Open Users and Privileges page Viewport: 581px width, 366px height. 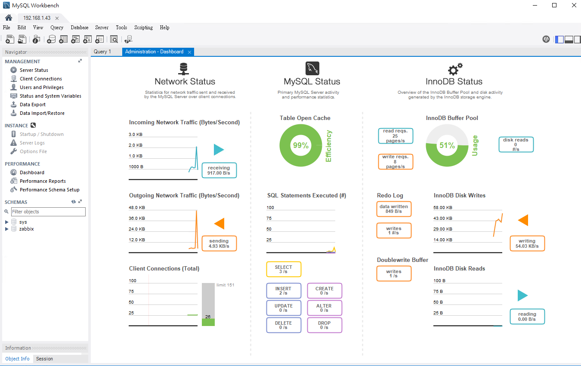[x=42, y=87]
